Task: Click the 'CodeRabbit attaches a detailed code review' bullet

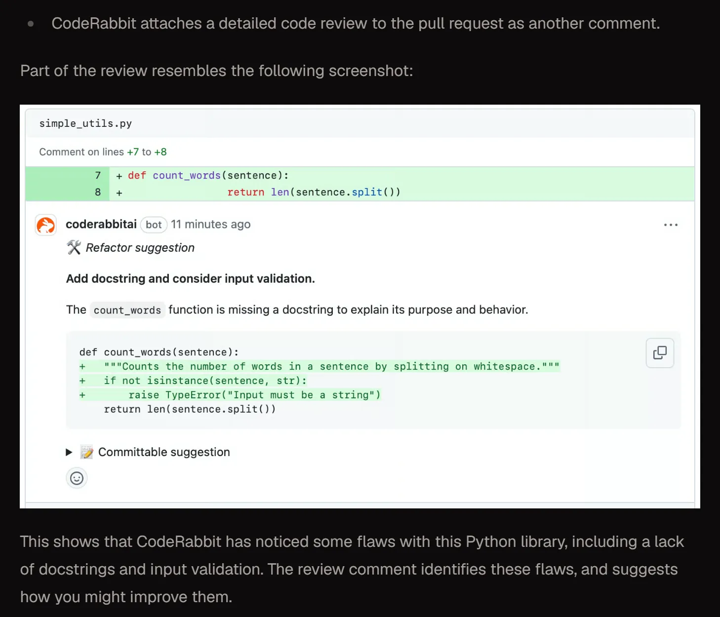Action: click(356, 24)
